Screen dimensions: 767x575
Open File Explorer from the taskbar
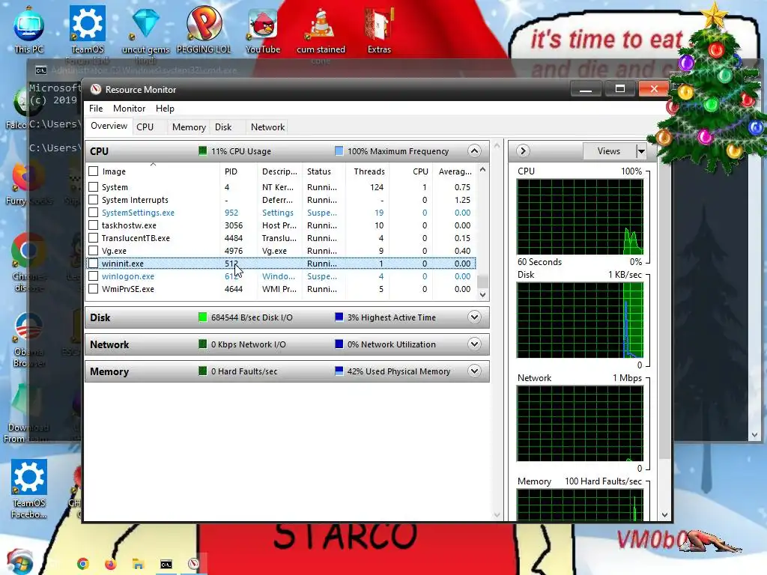coord(138,565)
